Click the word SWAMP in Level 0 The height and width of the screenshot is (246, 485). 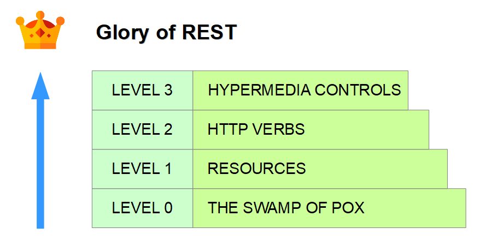point(272,208)
